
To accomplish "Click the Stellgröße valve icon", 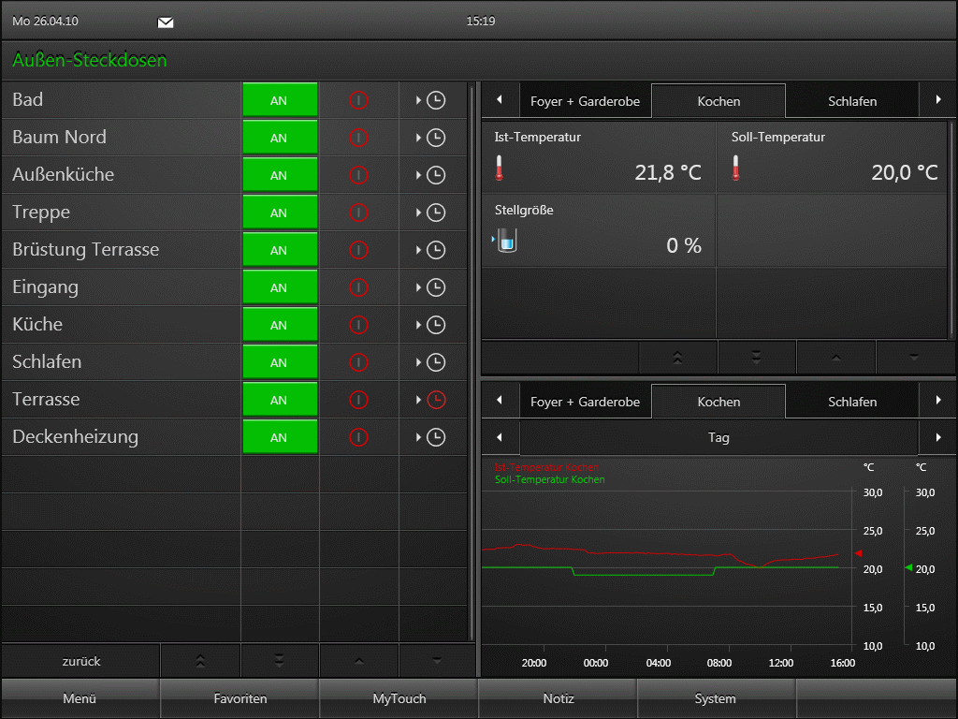I will point(506,241).
